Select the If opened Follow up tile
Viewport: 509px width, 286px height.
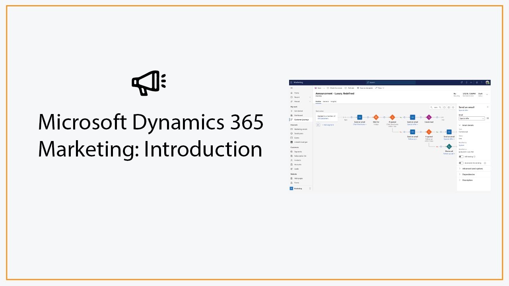429,132
